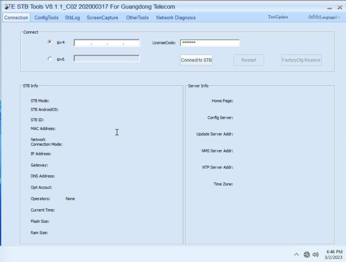Click the Operators value None
The width and height of the screenshot is (346, 262).
pyautogui.click(x=70, y=199)
